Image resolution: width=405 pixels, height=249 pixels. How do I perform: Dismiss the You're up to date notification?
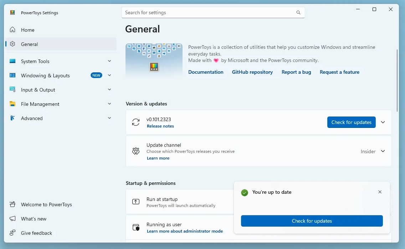pos(380,192)
